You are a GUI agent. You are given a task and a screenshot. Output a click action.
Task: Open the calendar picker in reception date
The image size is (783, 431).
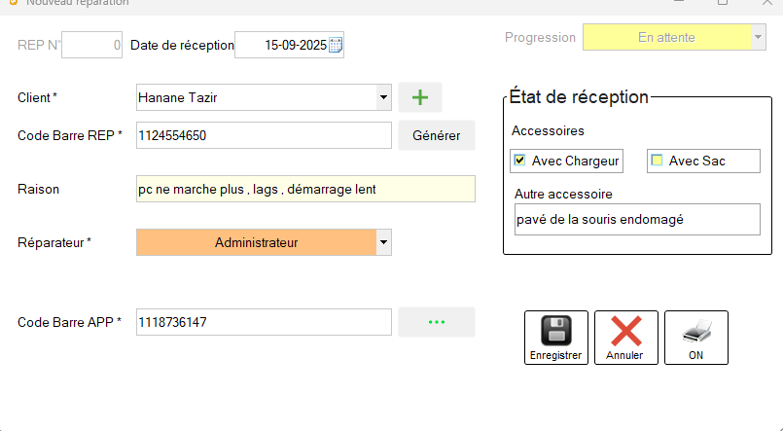click(336, 45)
